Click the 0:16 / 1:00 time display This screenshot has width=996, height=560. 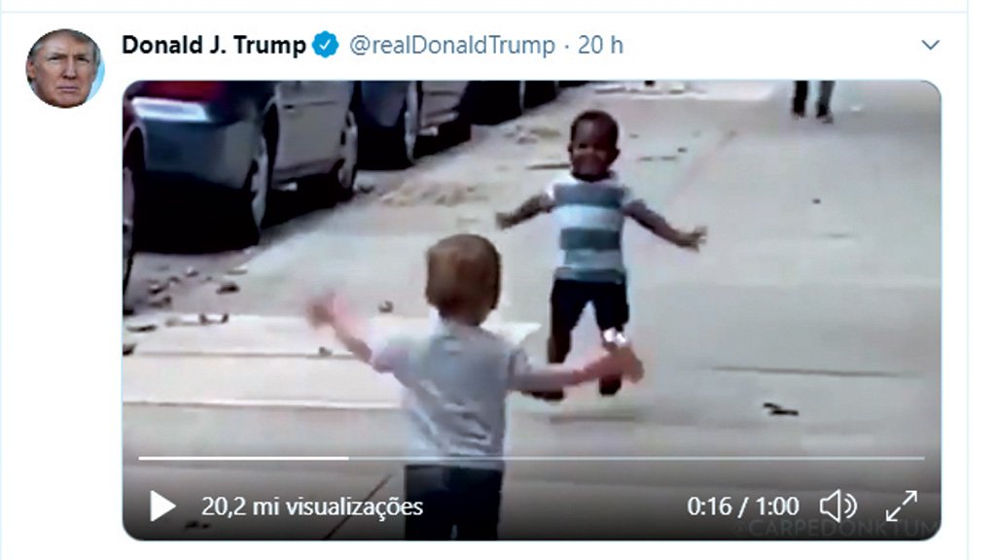[742, 507]
